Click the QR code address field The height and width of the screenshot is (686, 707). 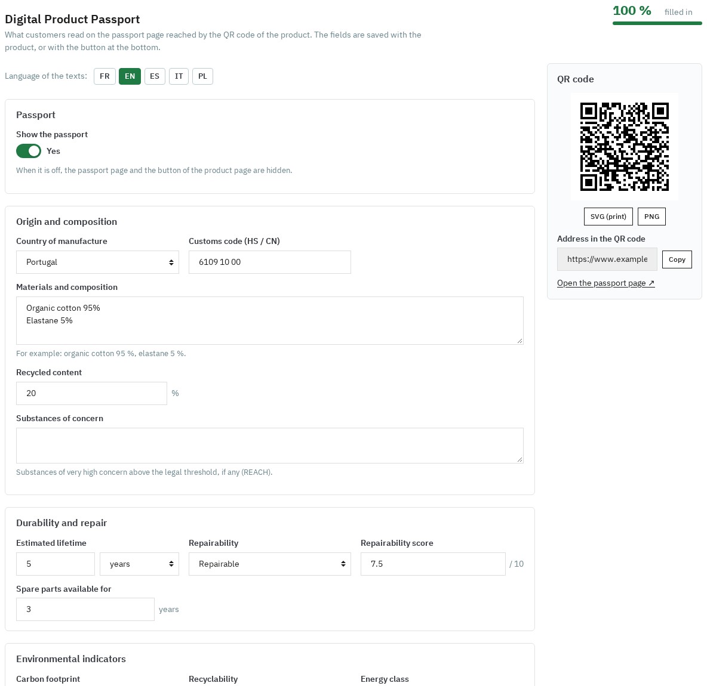[607, 259]
